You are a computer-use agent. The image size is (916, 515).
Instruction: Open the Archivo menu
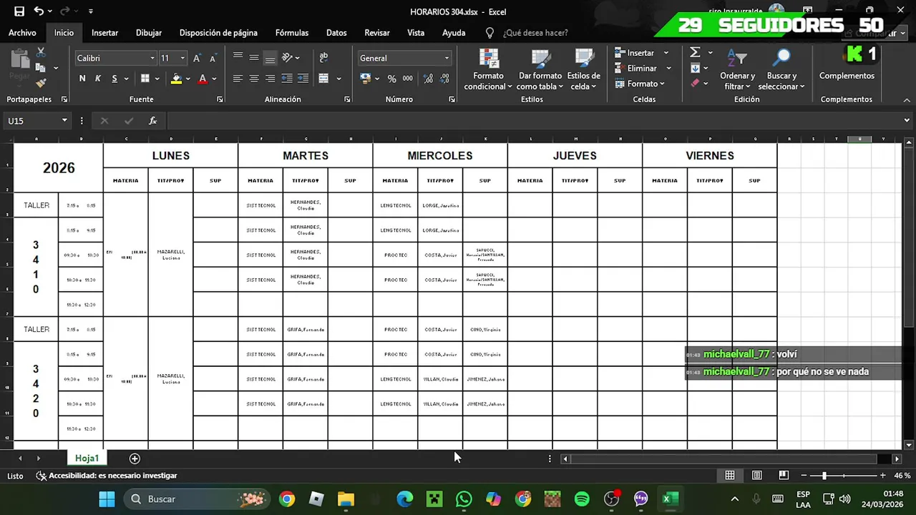(x=22, y=33)
